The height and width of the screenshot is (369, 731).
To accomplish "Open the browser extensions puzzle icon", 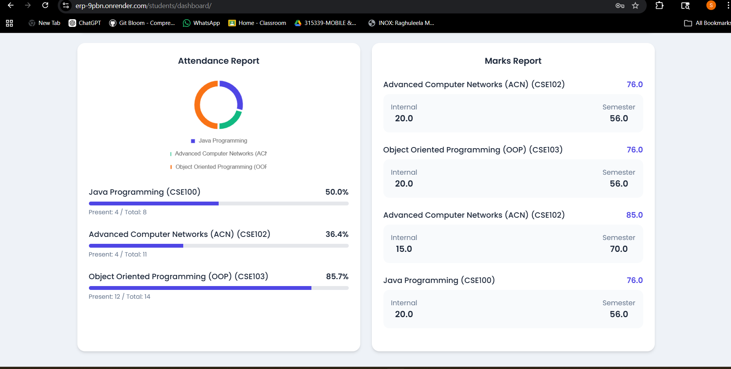I will (659, 5).
